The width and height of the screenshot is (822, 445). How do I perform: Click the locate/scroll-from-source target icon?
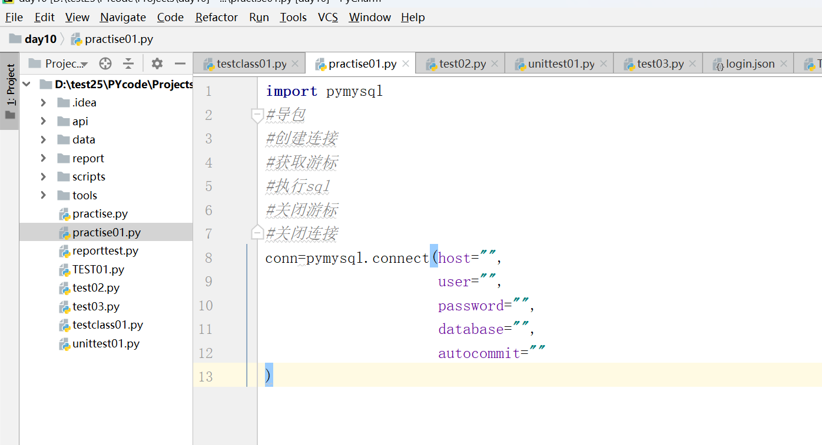(105, 63)
